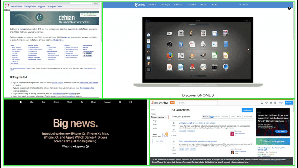
Task: Click the Stack Overflow logo
Action: (x=160, y=103)
